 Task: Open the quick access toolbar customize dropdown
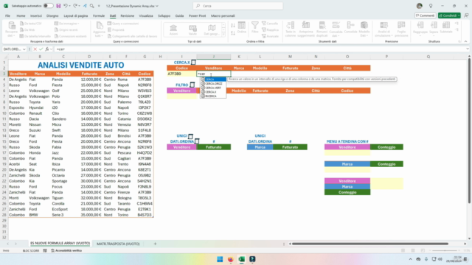pos(99,6)
